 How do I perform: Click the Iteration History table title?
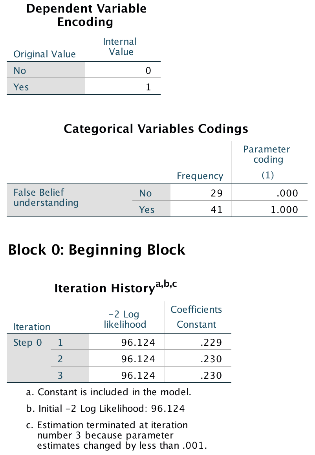[x=115, y=288]
